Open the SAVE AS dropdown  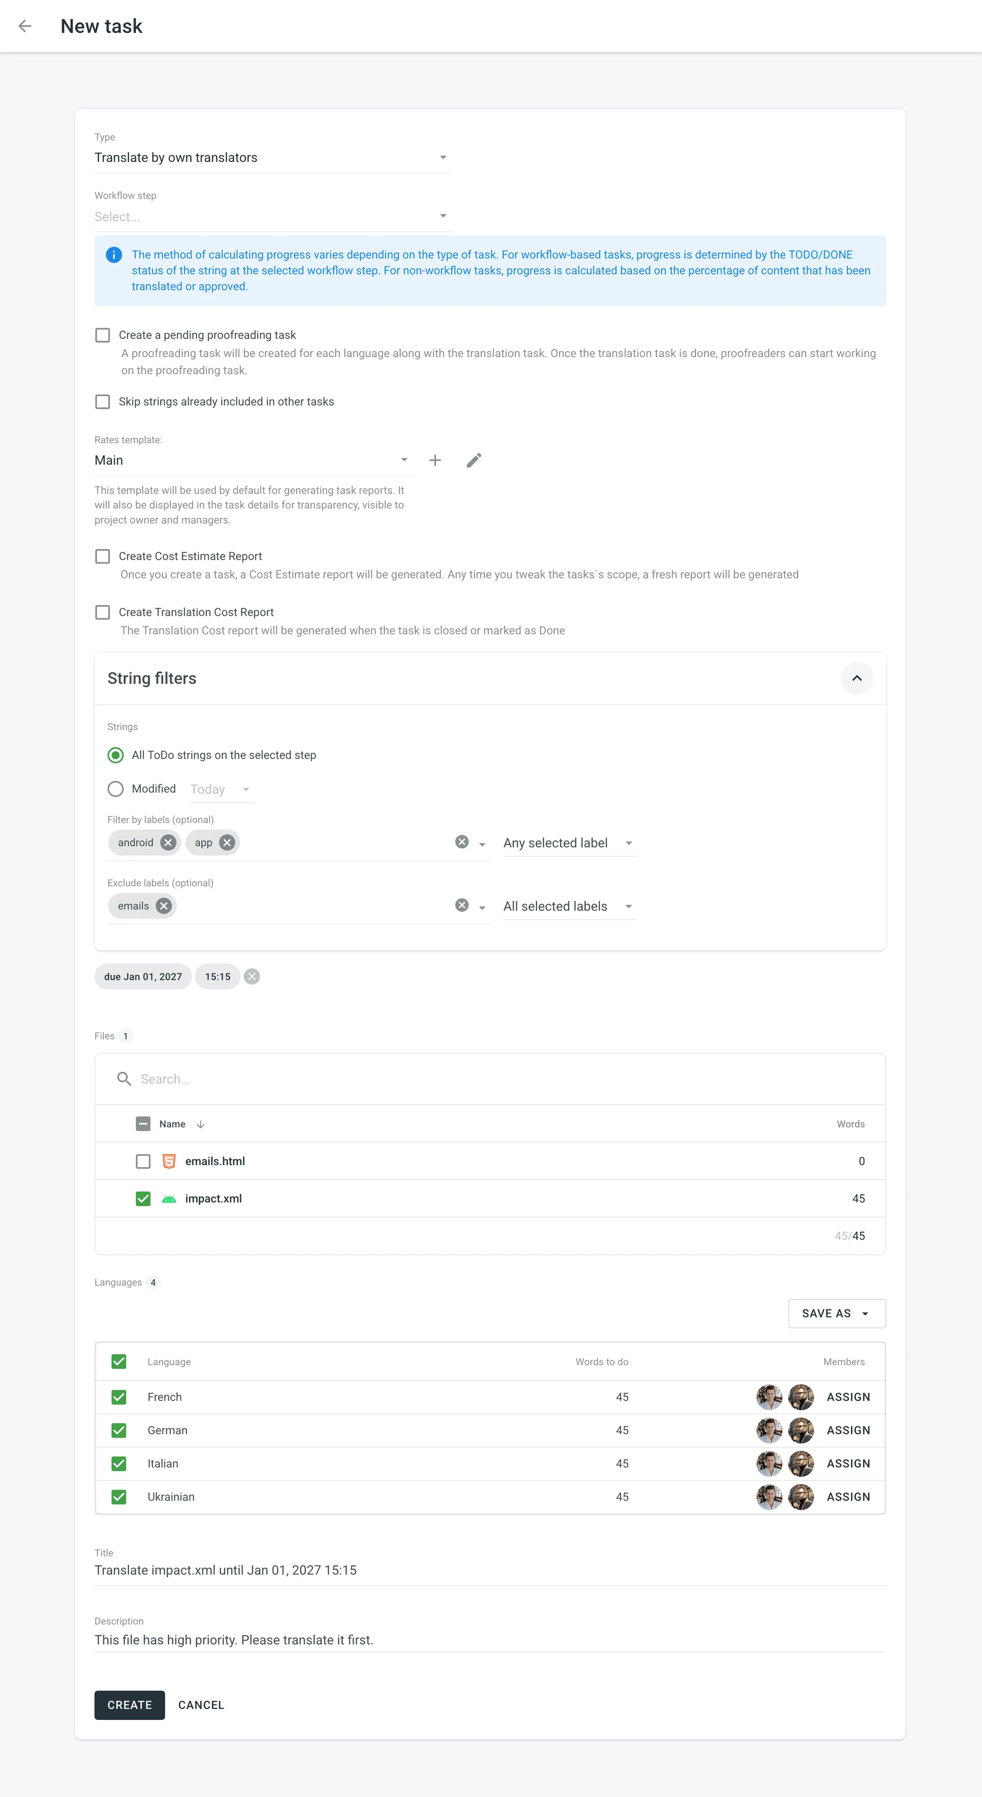point(836,1313)
